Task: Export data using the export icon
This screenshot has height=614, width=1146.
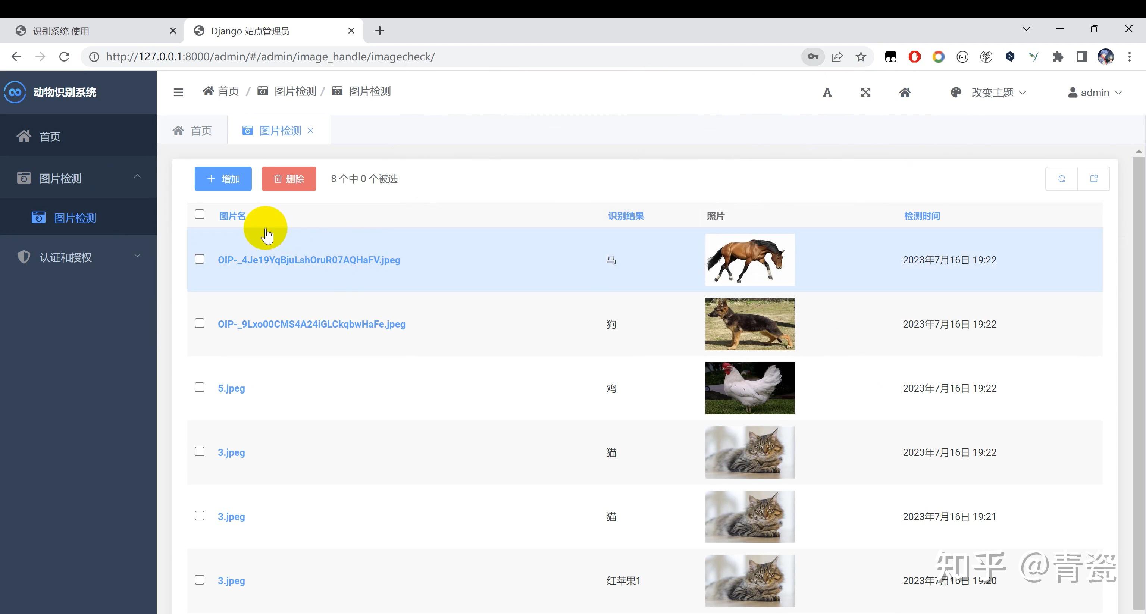Action: [1095, 178]
